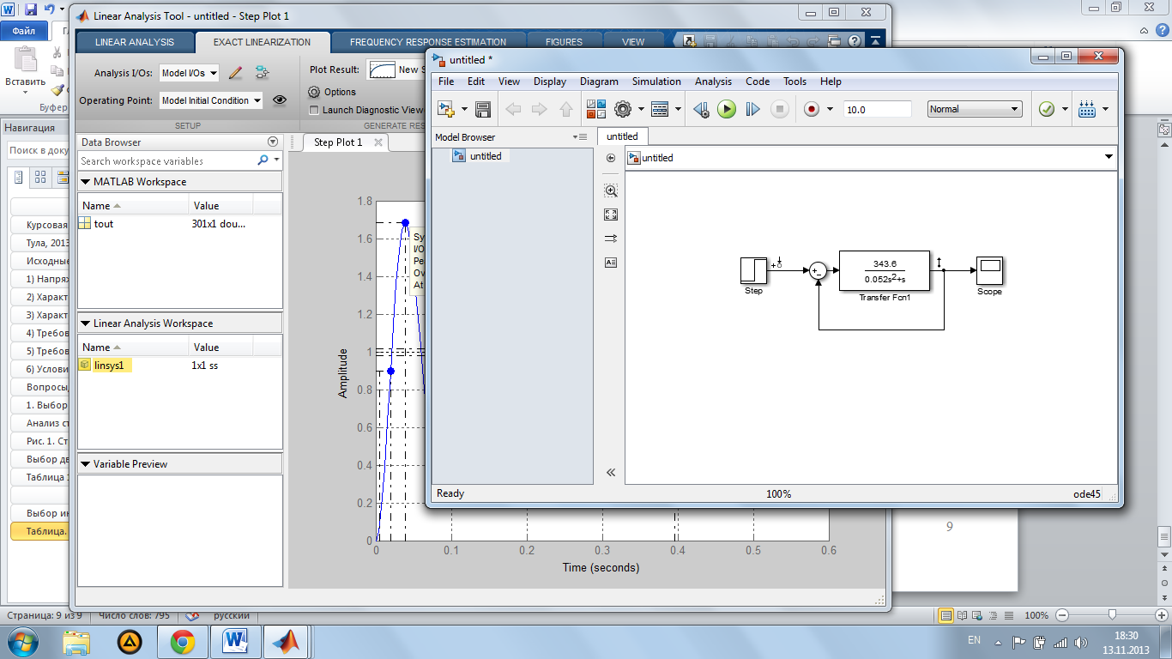Click the linearization I/O diagram icon
The height and width of the screenshot is (659, 1172).
click(261, 73)
